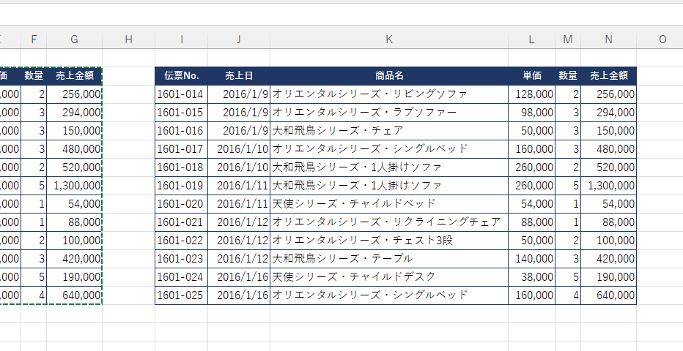Select column O header

click(662, 39)
